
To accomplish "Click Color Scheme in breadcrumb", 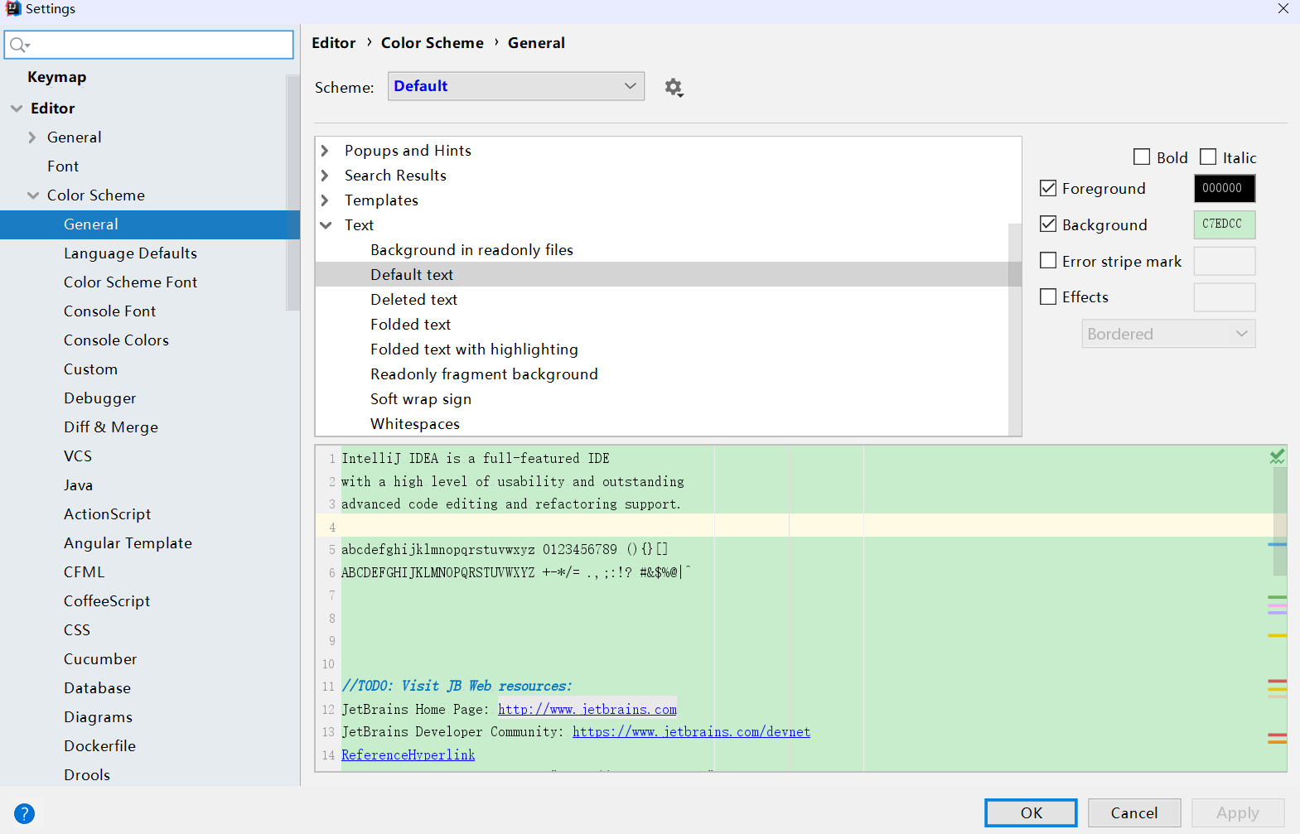I will point(432,43).
